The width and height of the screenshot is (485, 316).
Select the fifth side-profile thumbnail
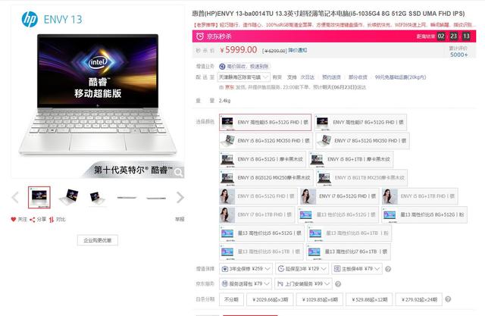pos(156,197)
